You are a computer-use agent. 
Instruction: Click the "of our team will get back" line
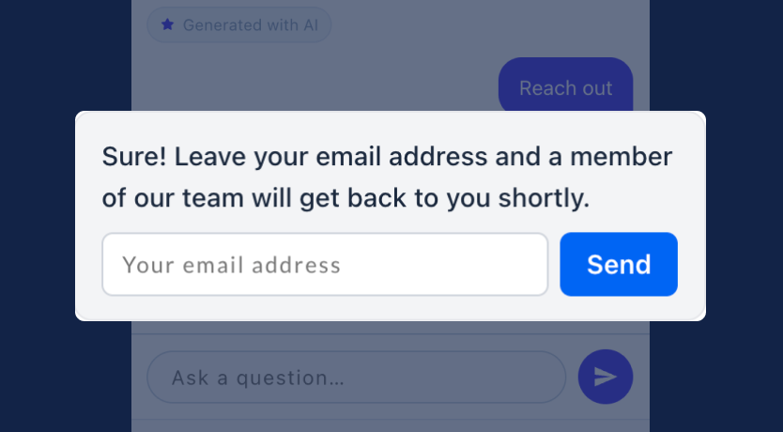coord(345,198)
